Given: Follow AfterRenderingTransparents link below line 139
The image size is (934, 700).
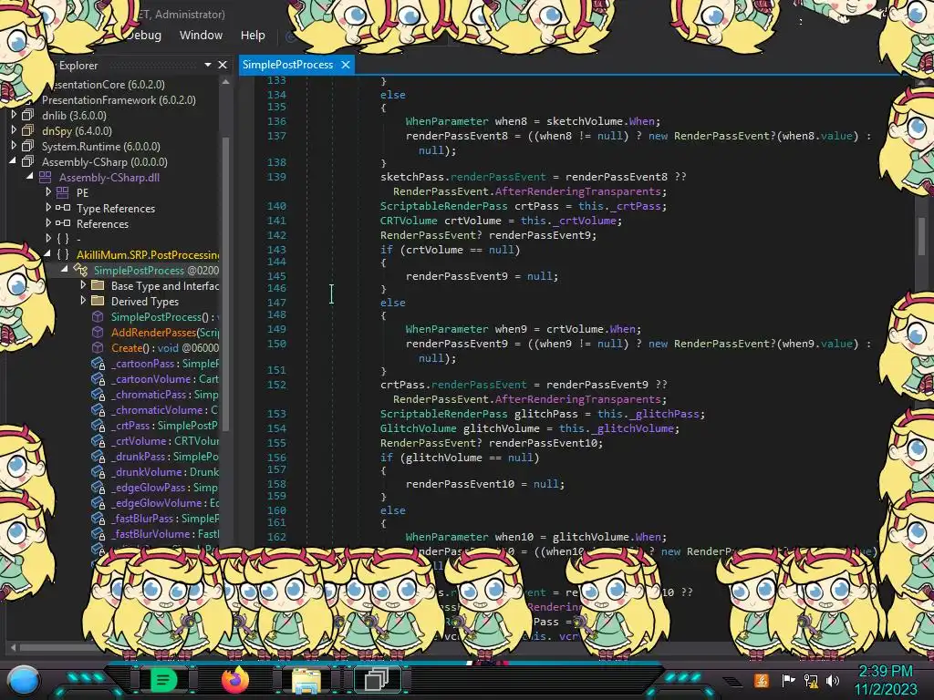Looking at the screenshot, I should [577, 191].
